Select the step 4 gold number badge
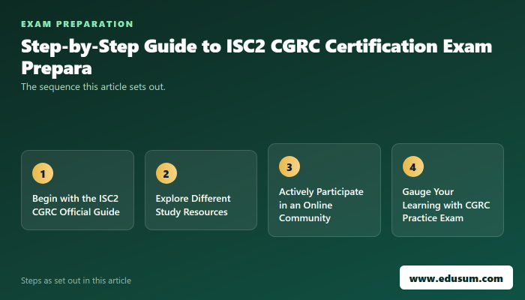This screenshot has width=525, height=300. [412, 166]
